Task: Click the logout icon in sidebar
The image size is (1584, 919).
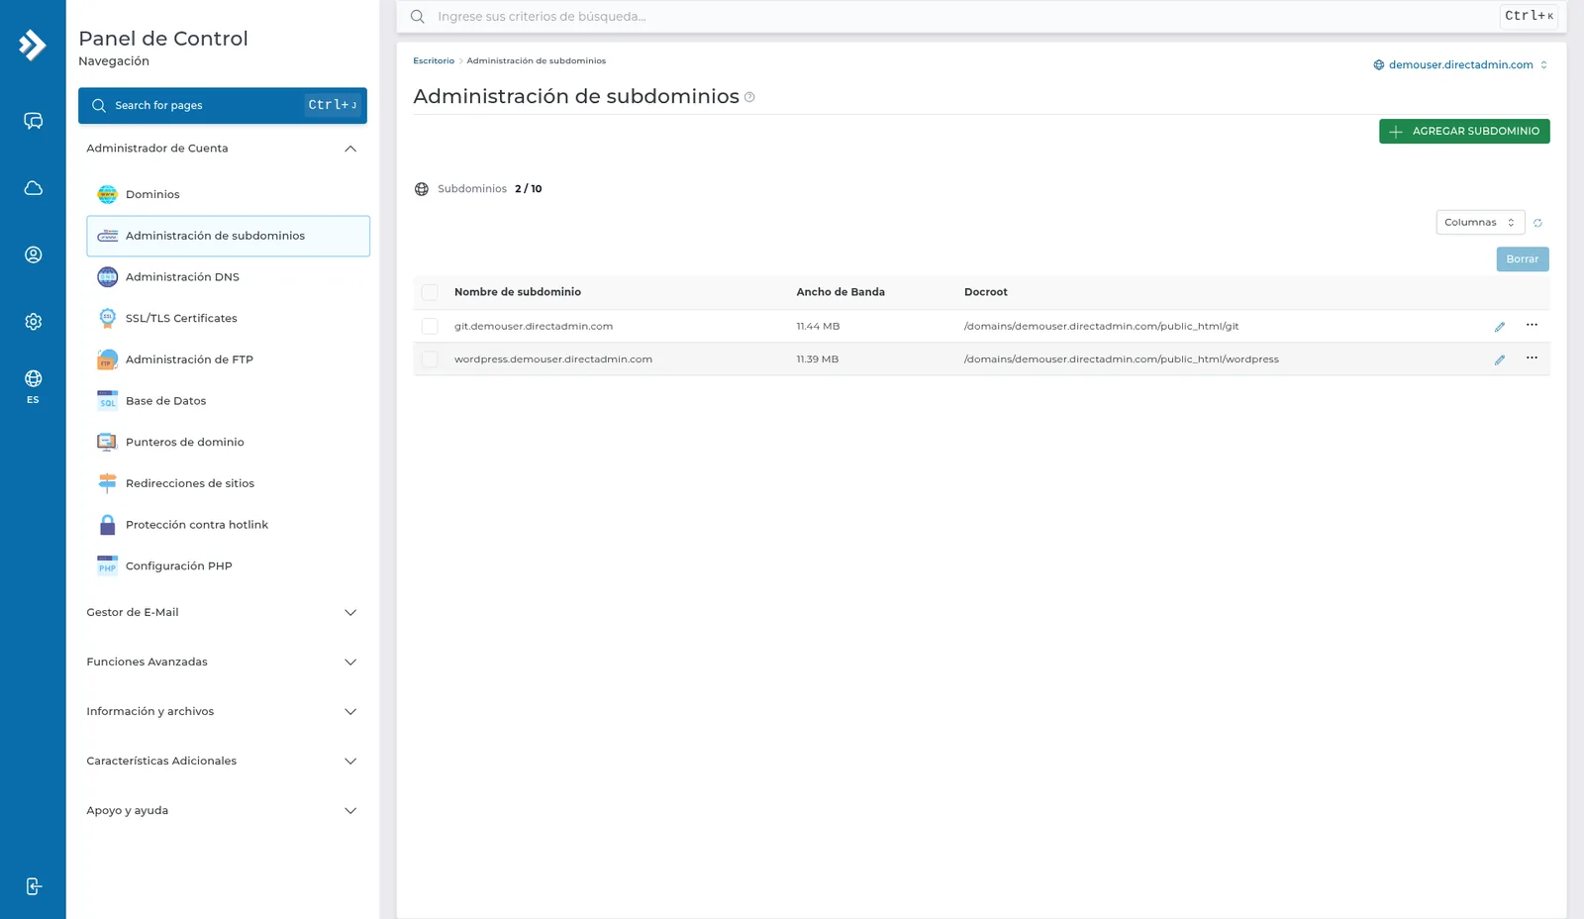Action: click(x=33, y=886)
